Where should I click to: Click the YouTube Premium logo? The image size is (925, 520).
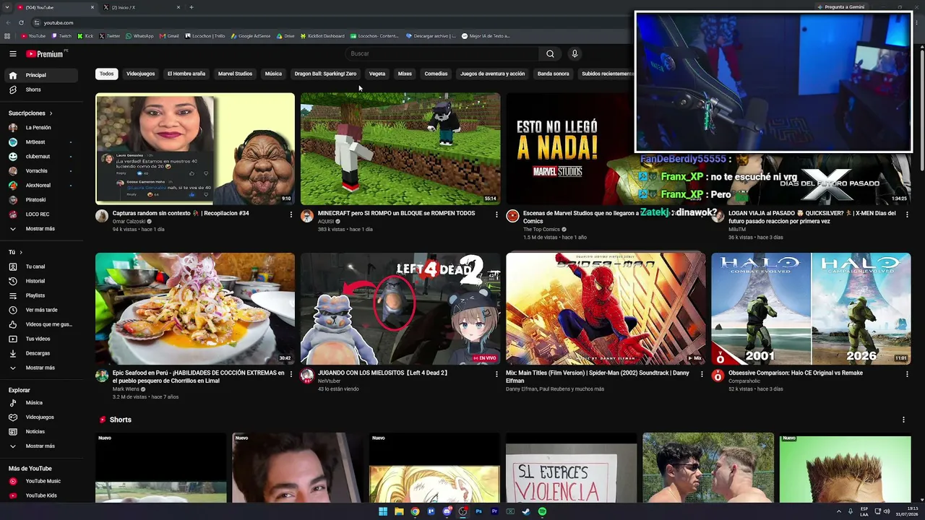click(46, 53)
